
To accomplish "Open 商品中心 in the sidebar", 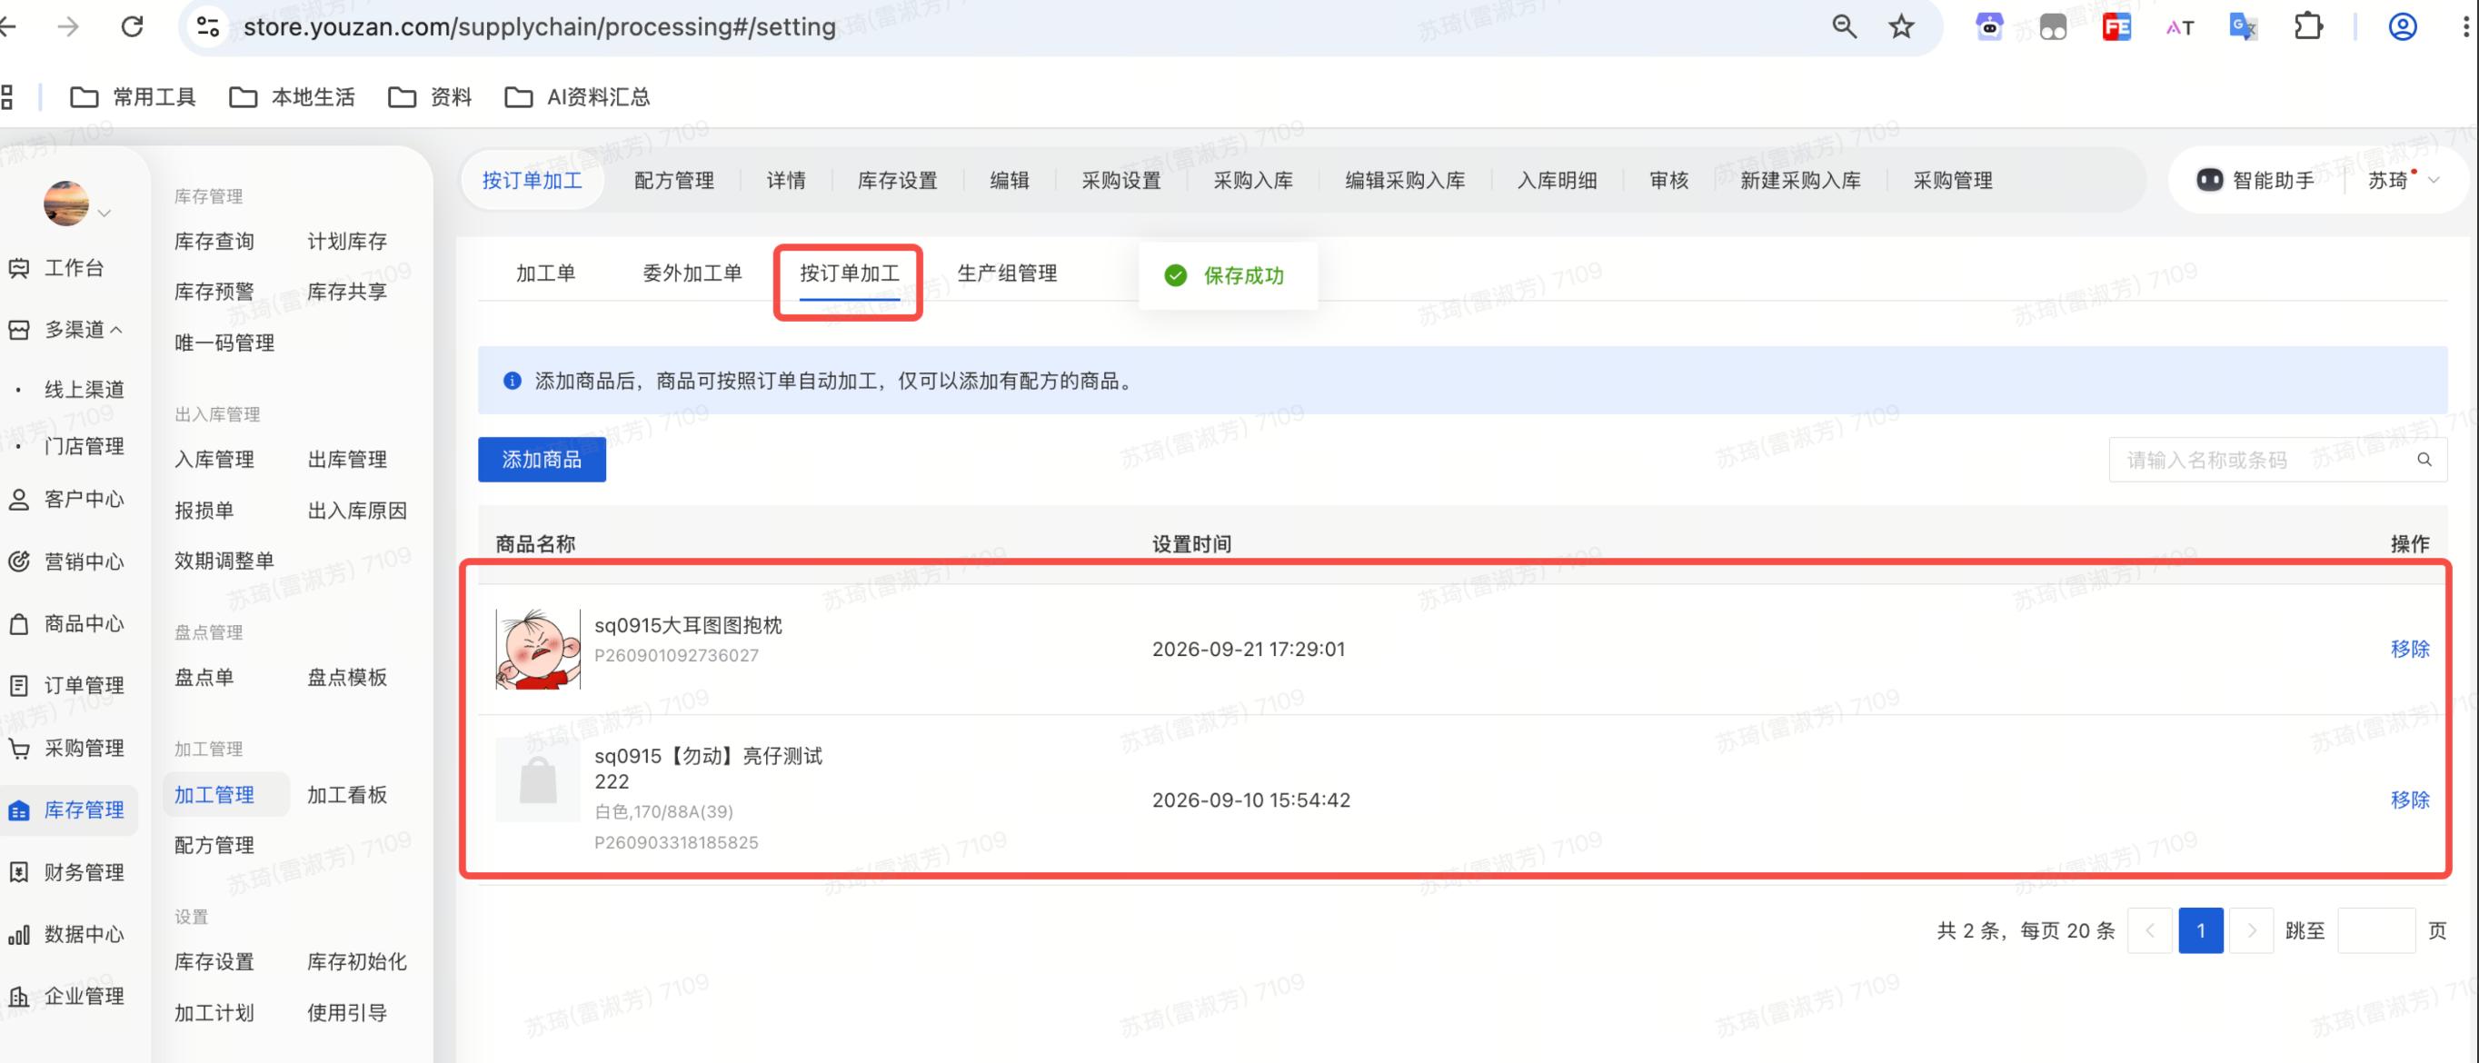I will pos(66,623).
